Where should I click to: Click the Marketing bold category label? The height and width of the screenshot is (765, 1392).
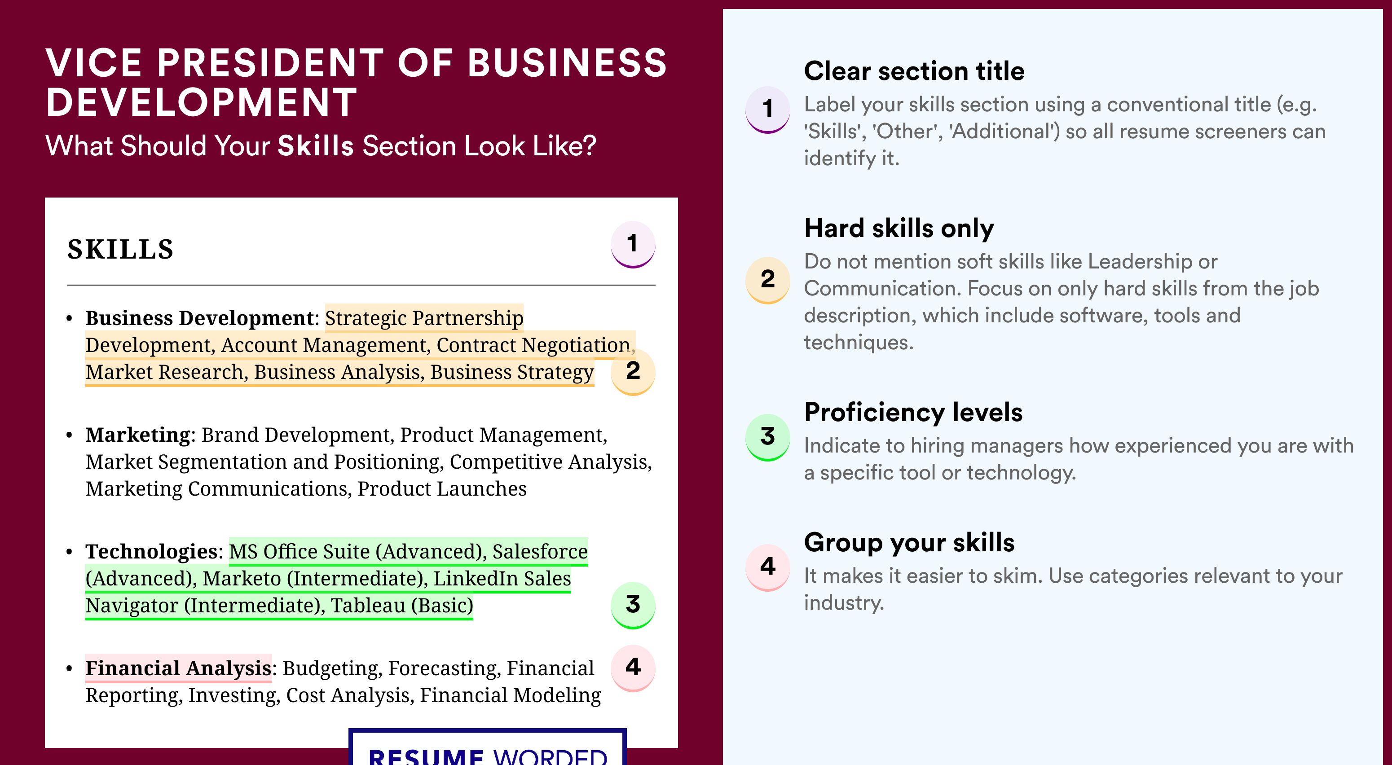coord(138,435)
